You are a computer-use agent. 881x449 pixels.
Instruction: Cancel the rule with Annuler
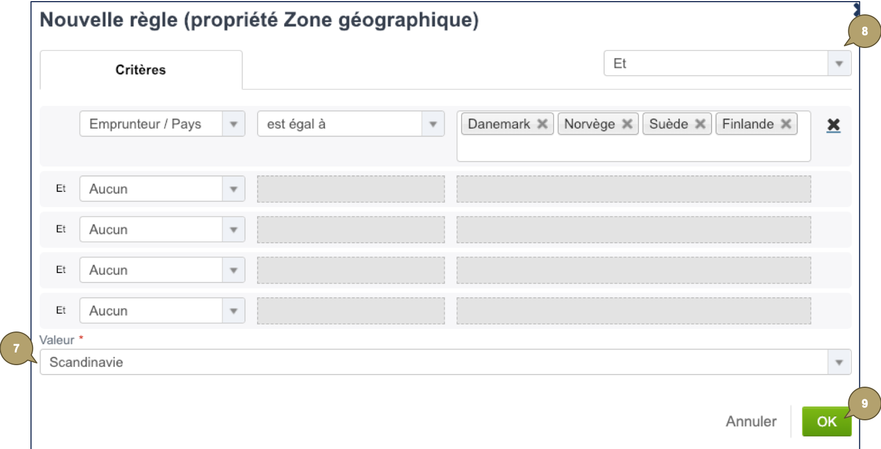(x=750, y=421)
